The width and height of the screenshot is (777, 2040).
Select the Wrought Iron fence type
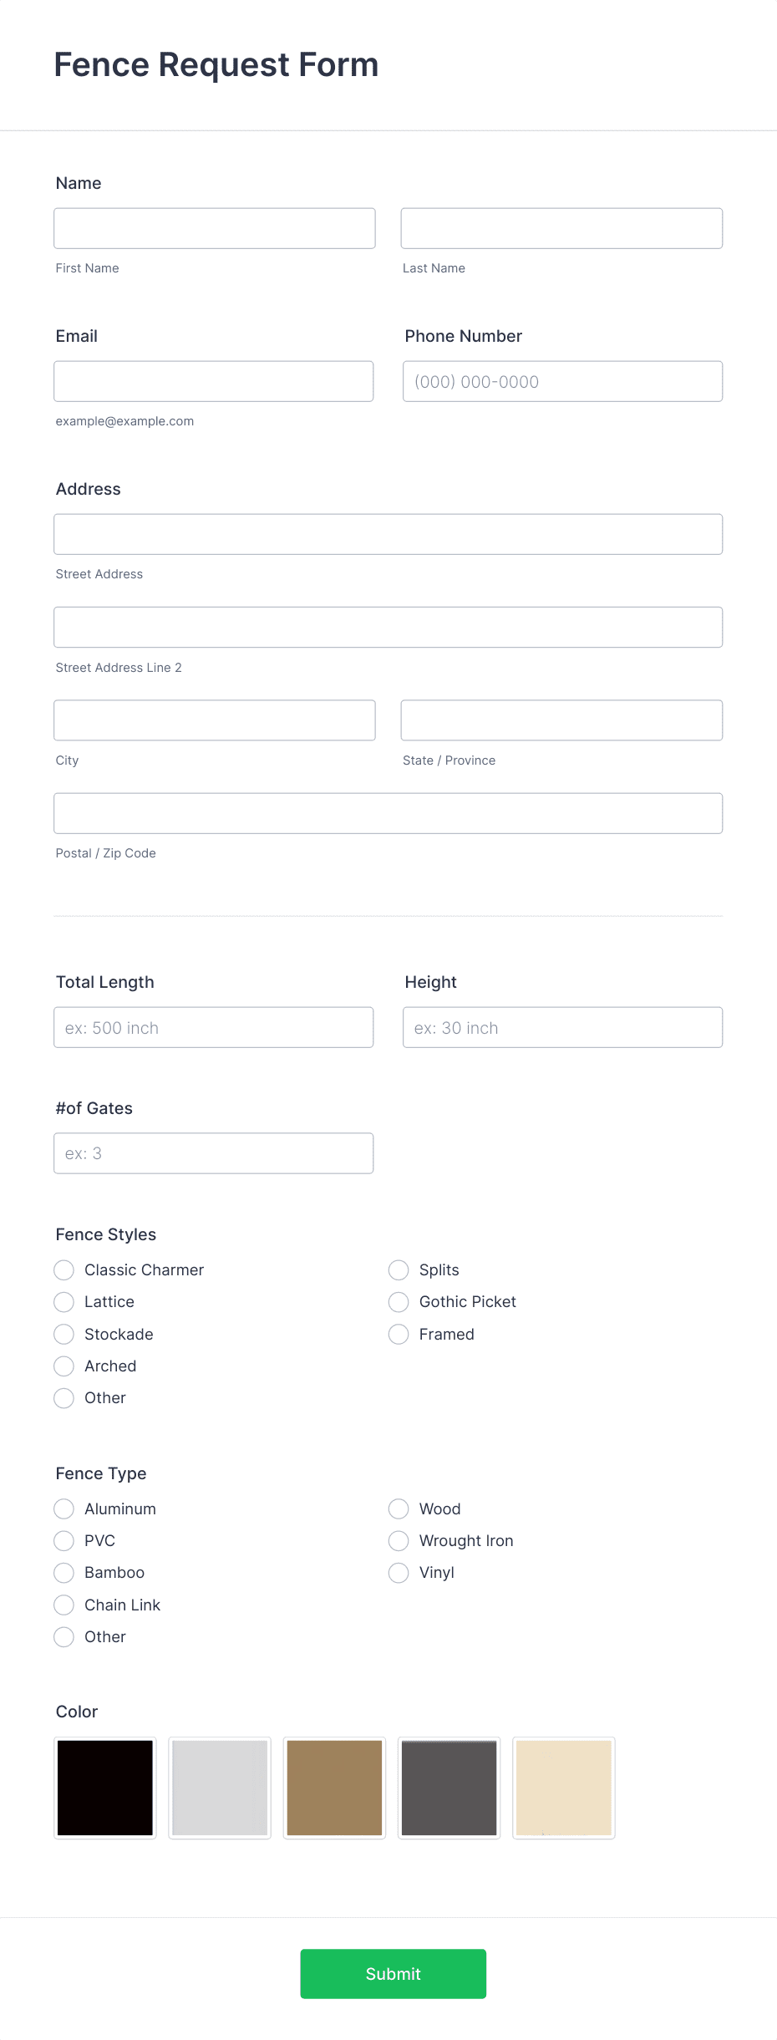398,1540
